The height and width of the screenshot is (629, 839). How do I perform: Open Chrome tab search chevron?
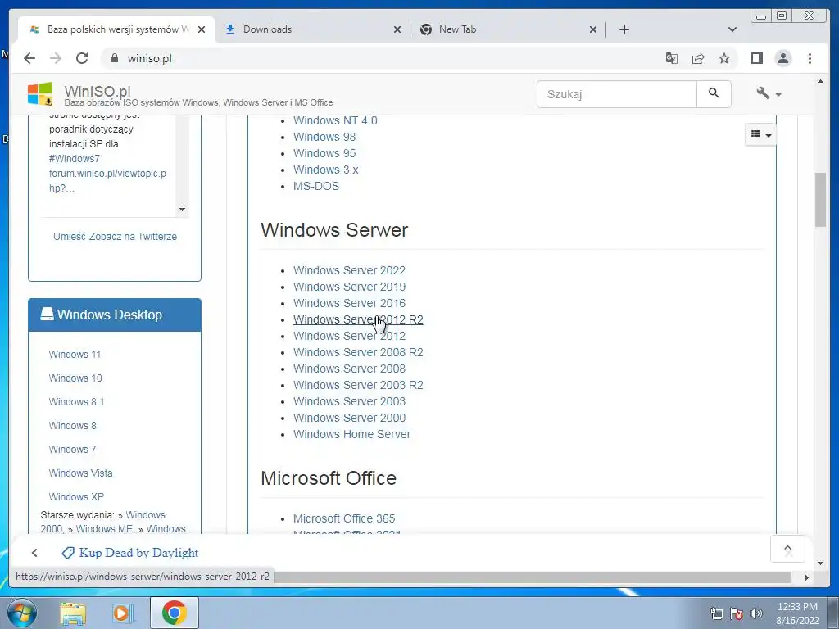point(732,29)
